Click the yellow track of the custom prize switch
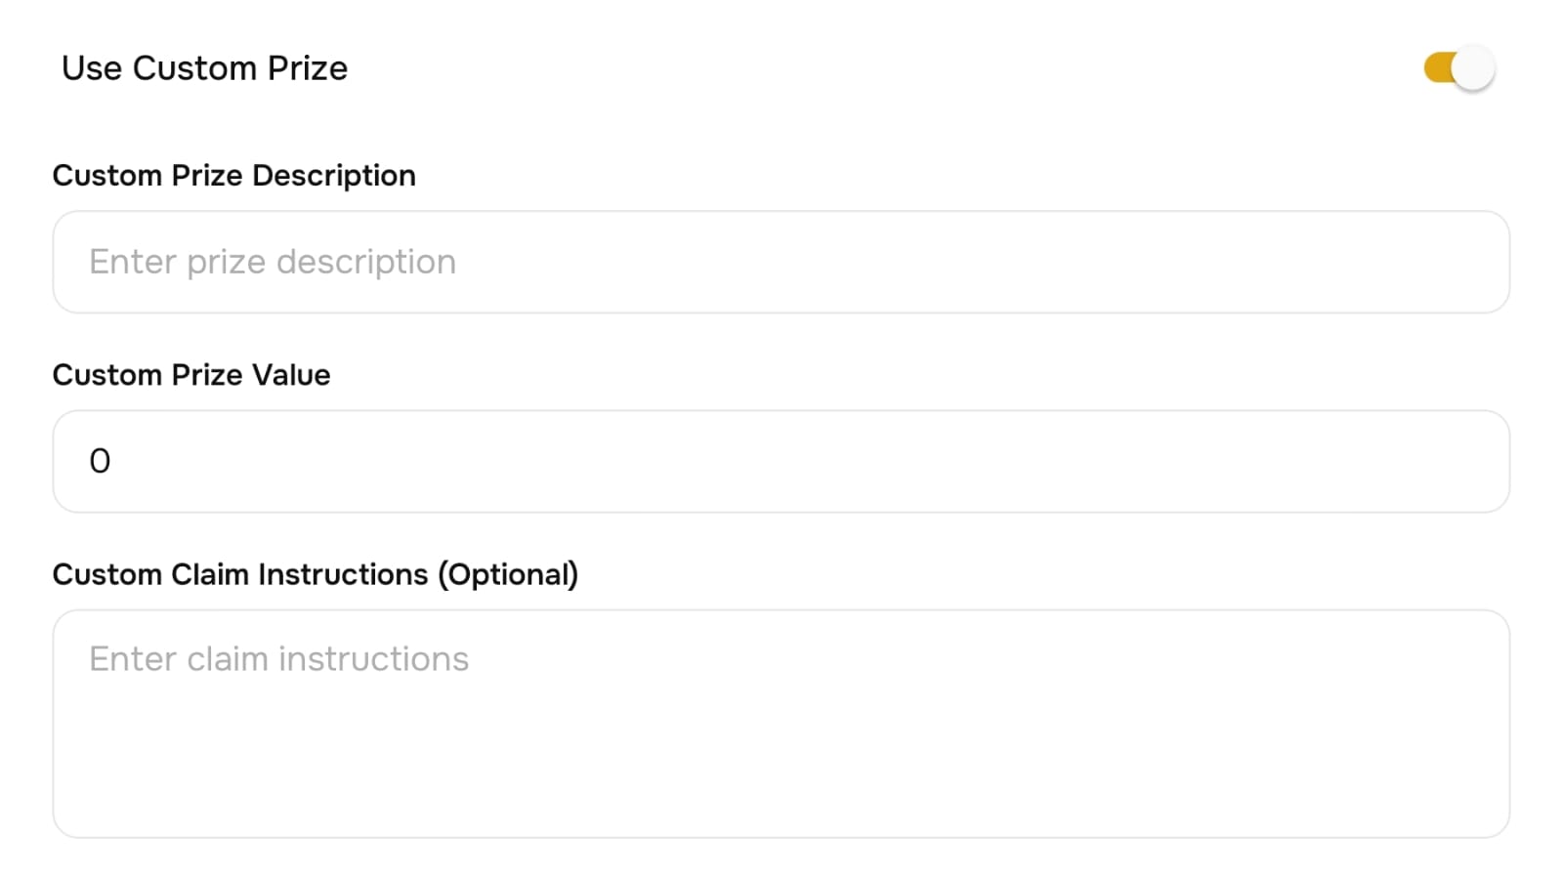Image resolution: width=1563 pixels, height=877 pixels. [1436, 68]
